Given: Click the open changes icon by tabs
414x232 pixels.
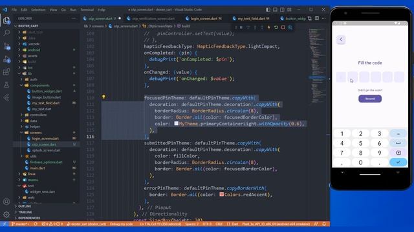Looking at the screenshot, I should (x=310, y=19).
